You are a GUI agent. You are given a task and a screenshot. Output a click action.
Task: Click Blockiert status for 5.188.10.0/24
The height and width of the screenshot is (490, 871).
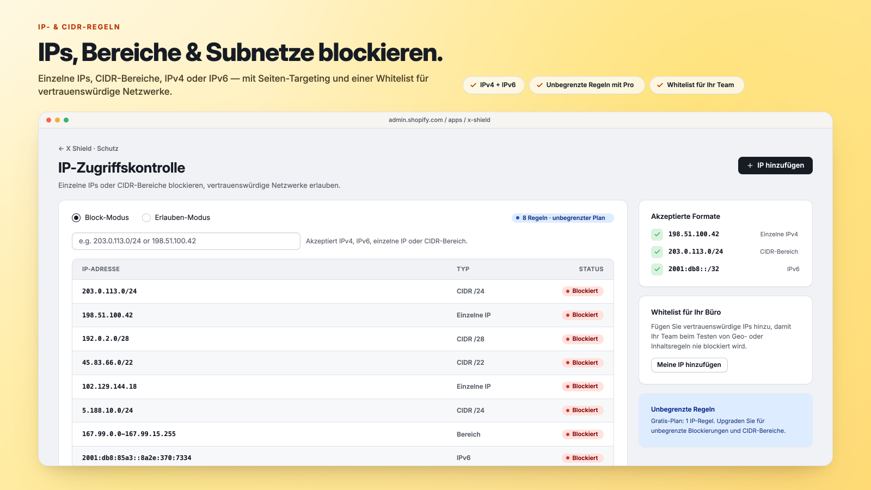[x=582, y=411]
